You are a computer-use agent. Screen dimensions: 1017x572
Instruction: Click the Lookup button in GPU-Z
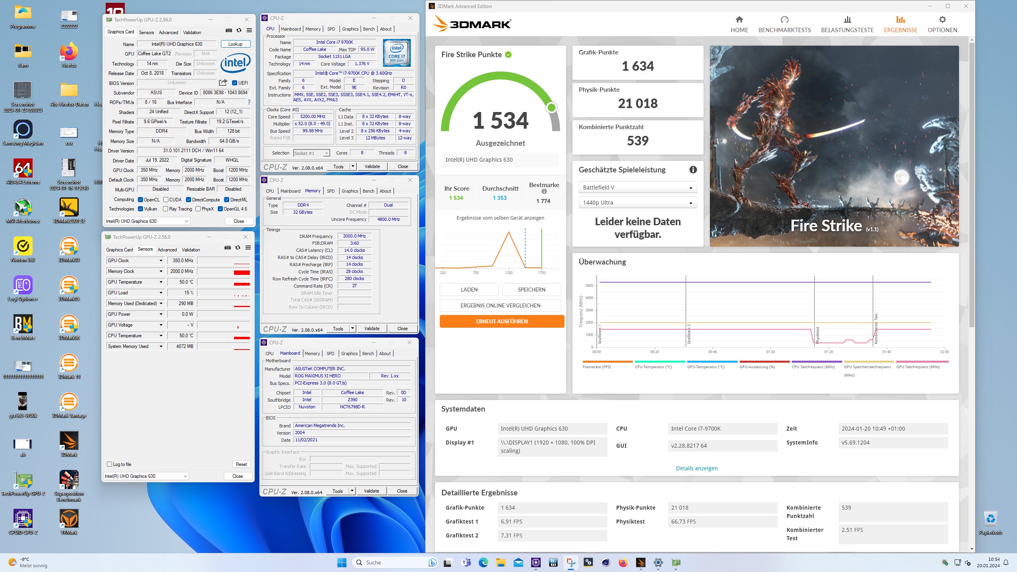[x=235, y=44]
